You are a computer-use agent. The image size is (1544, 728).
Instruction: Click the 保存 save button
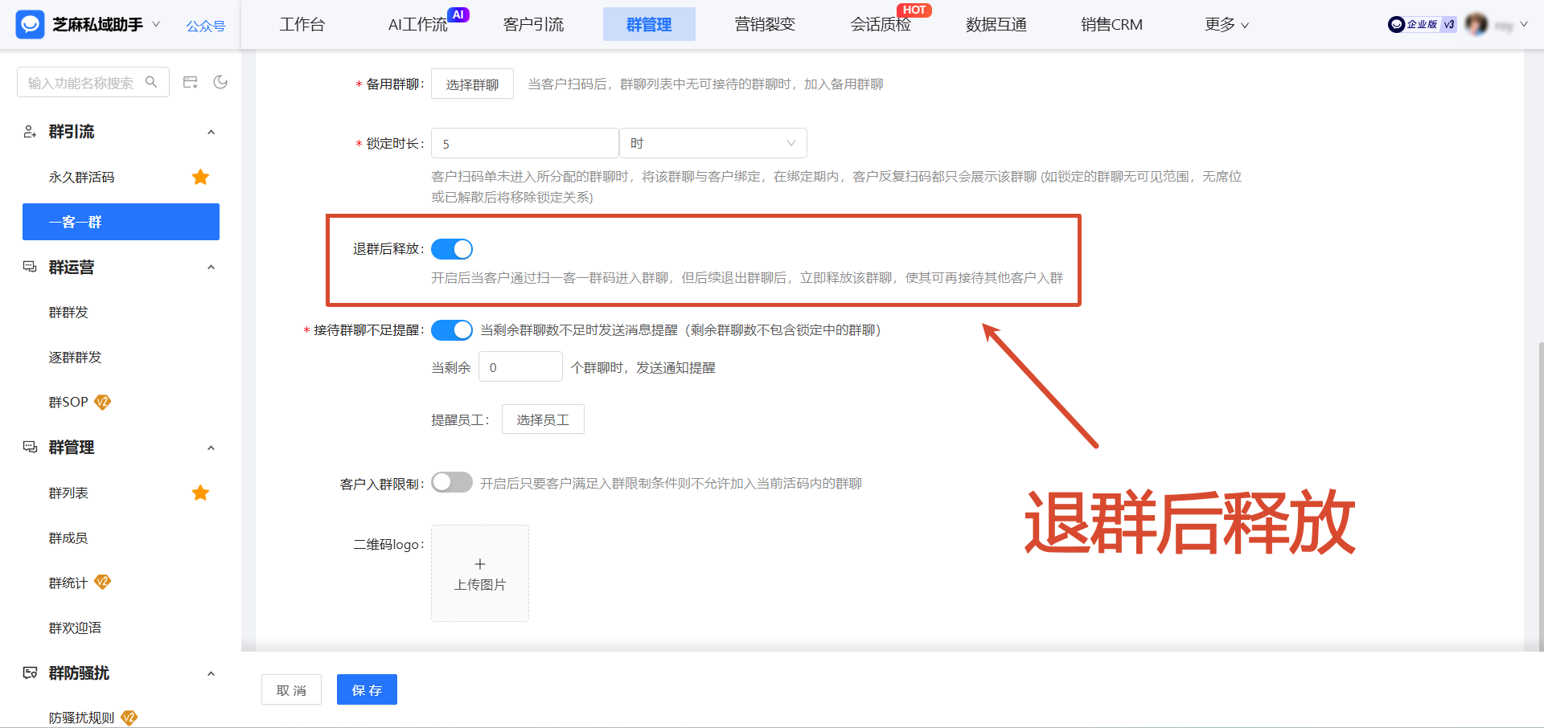click(x=367, y=689)
